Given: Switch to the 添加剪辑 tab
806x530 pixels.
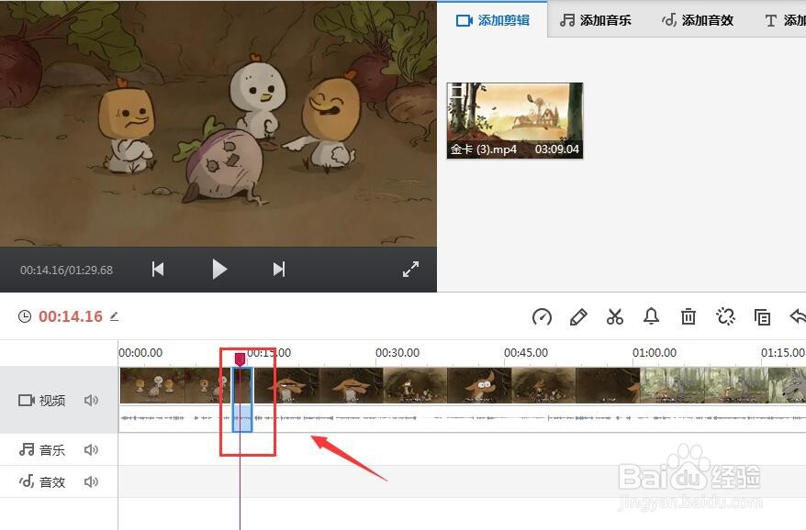Looking at the screenshot, I should [x=492, y=20].
